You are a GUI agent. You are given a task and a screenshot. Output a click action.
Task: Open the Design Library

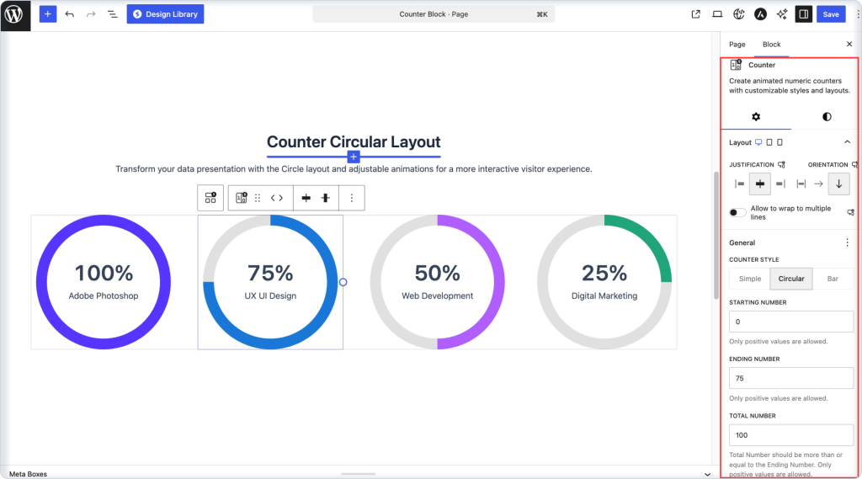coord(166,14)
